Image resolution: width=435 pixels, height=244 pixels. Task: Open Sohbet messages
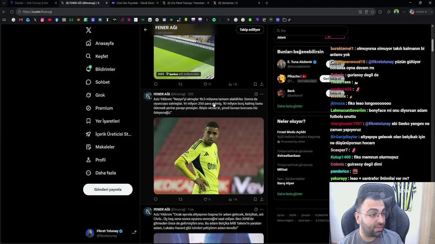coord(98,82)
